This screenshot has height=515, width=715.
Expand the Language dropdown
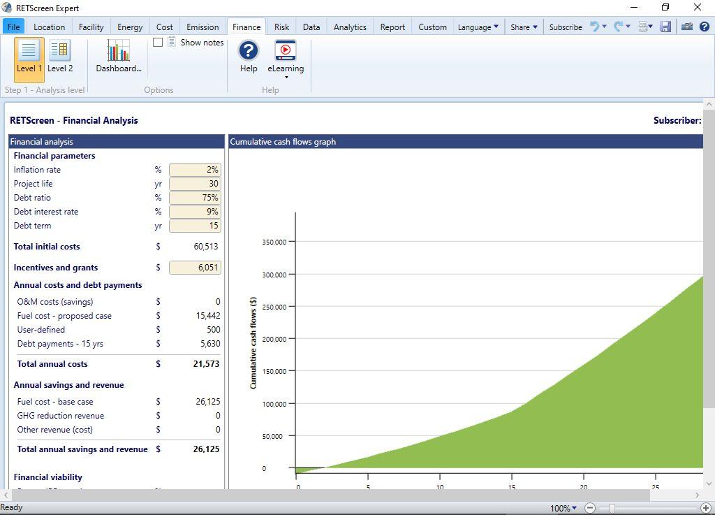coord(478,27)
